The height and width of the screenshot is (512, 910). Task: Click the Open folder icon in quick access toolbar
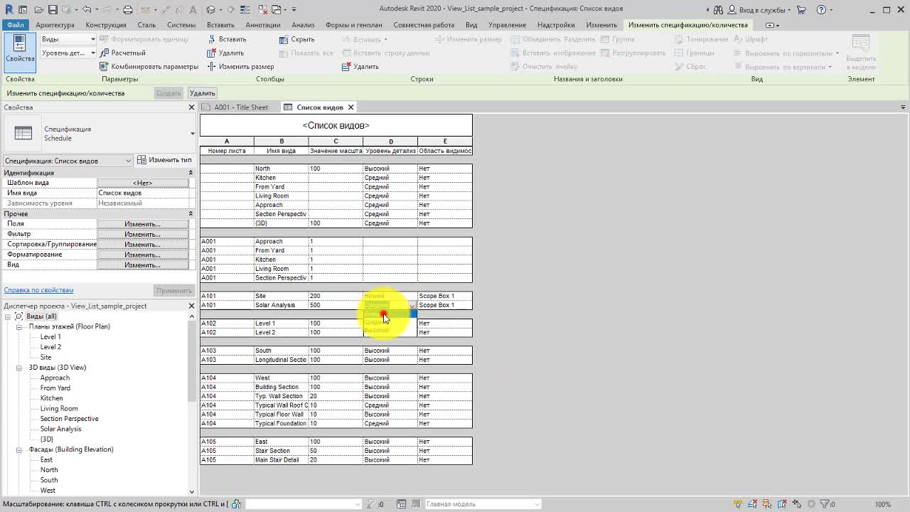[38, 10]
